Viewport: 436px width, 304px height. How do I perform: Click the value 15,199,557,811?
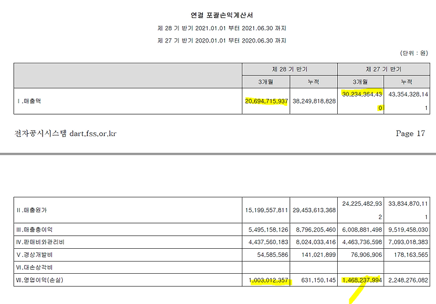[x=266, y=210]
